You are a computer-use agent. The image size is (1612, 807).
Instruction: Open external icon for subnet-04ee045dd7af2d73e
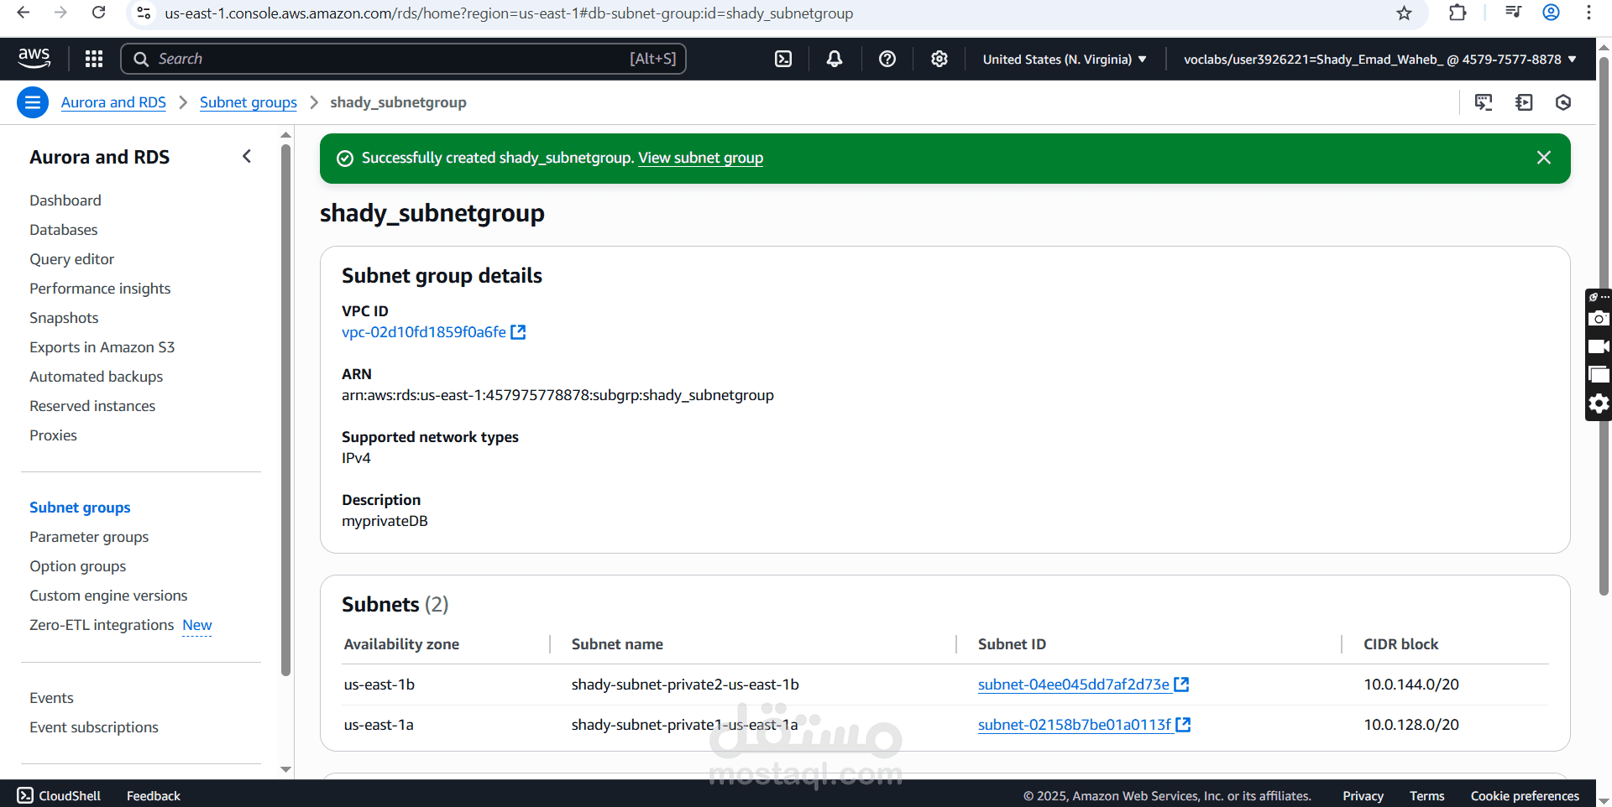click(1181, 685)
